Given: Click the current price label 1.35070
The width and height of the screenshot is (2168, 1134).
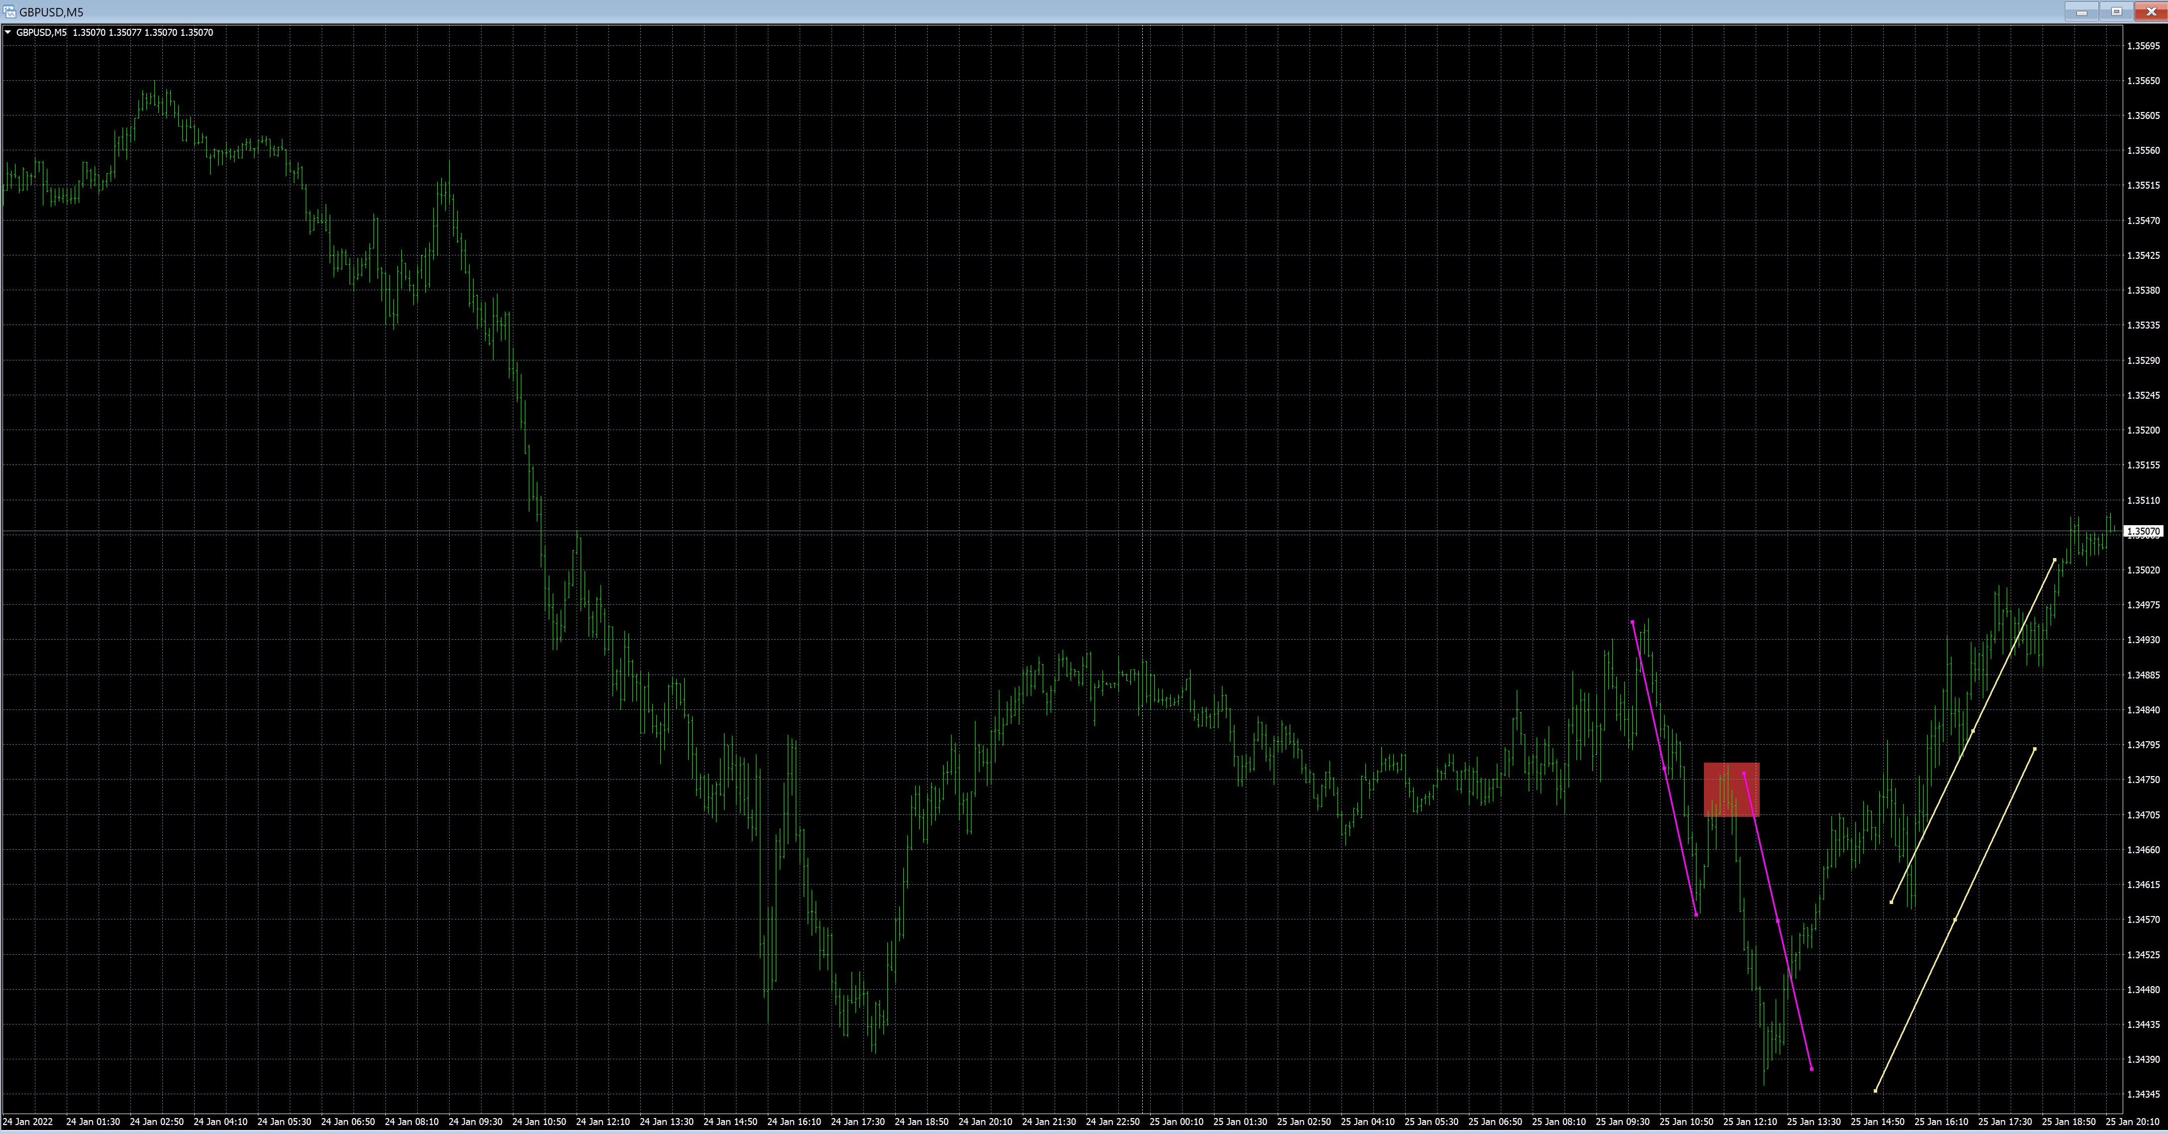Looking at the screenshot, I should (x=2143, y=532).
